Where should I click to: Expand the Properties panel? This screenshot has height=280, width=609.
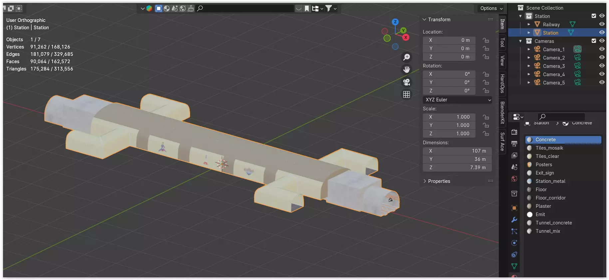(x=425, y=181)
